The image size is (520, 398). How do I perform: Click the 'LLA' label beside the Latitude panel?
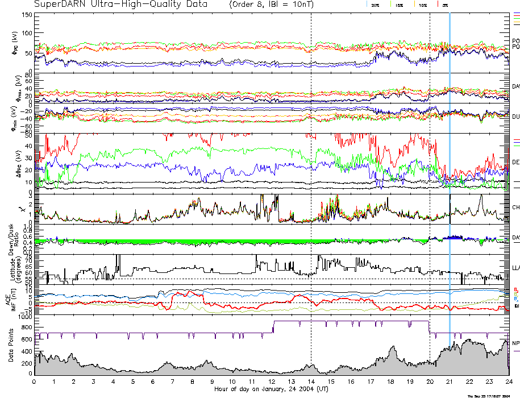tap(516, 268)
